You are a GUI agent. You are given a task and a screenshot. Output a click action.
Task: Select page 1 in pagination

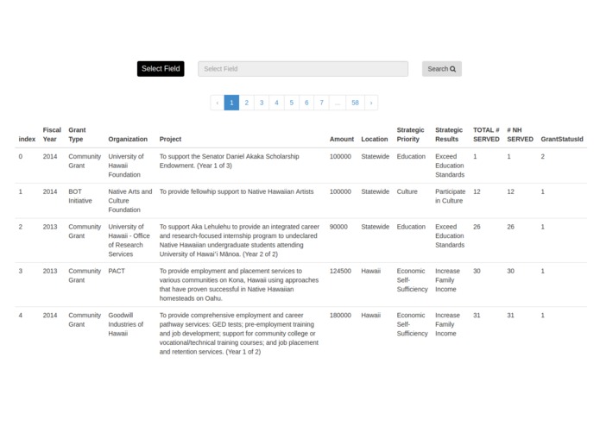tap(231, 103)
